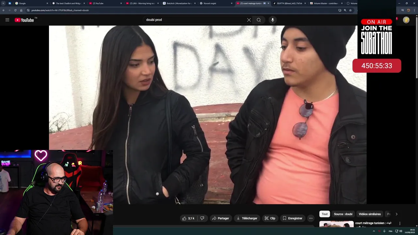
Task: Click the audio-playing indicator on active tab
Action: click(265, 3)
